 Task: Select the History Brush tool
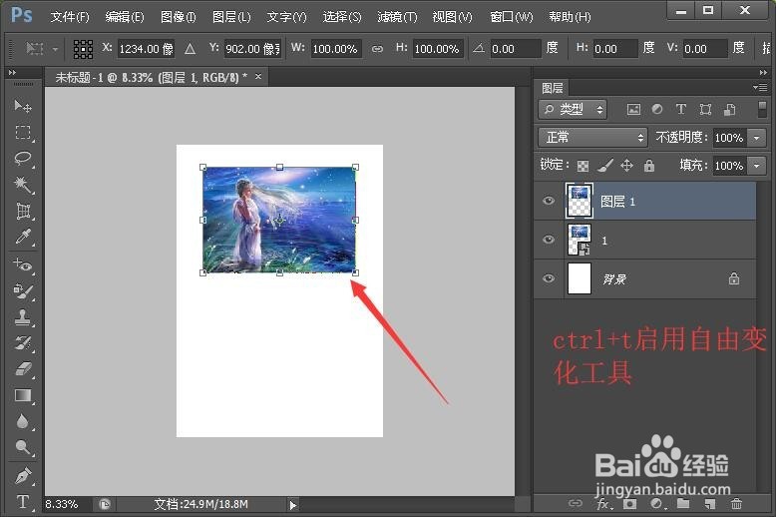pos(23,343)
